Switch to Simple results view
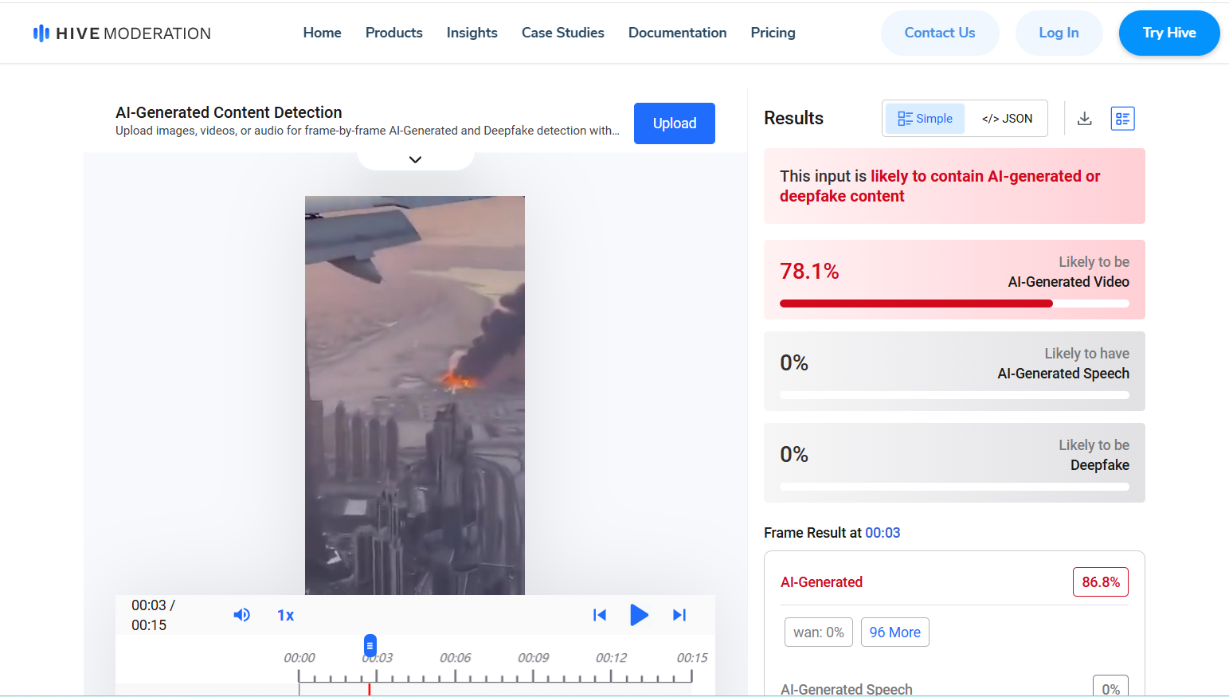1229x697 pixels. [925, 119]
